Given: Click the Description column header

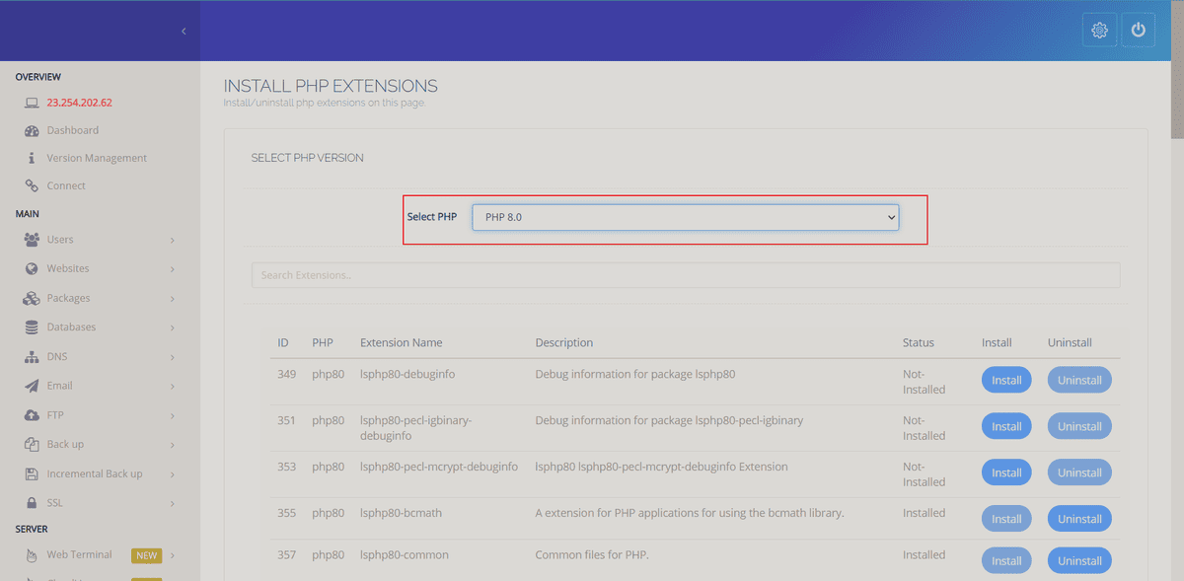Looking at the screenshot, I should click(564, 343).
